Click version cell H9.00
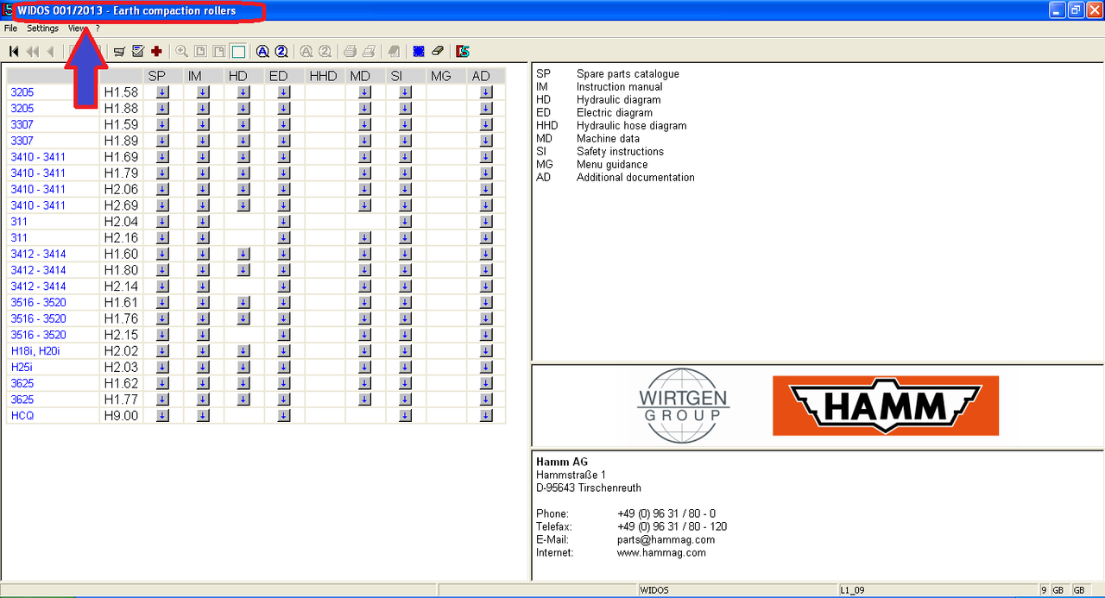 pyautogui.click(x=121, y=416)
